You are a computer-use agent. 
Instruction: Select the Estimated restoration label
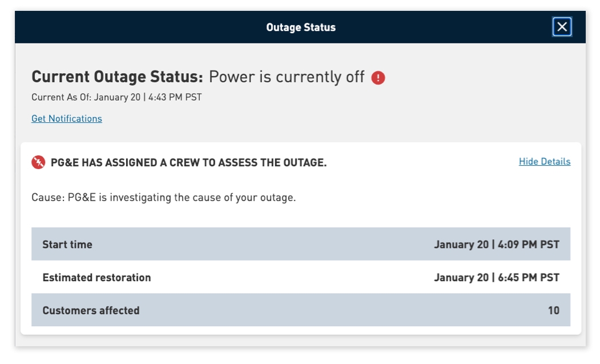pos(96,278)
